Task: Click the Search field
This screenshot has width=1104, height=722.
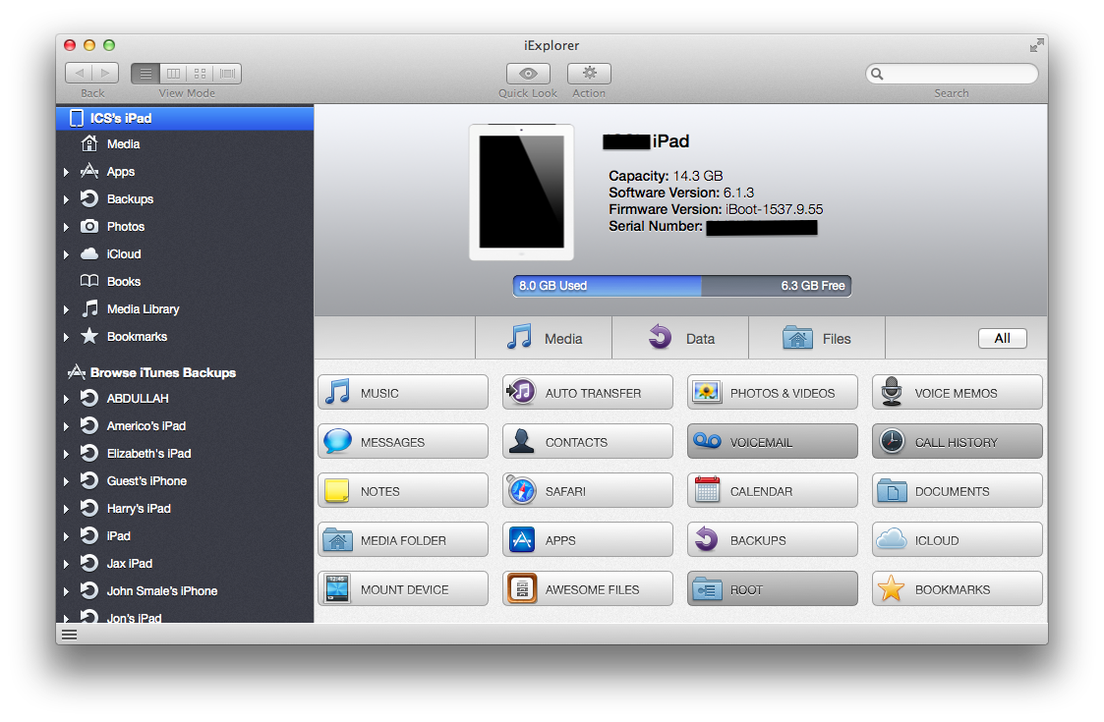Action: pyautogui.click(x=952, y=74)
